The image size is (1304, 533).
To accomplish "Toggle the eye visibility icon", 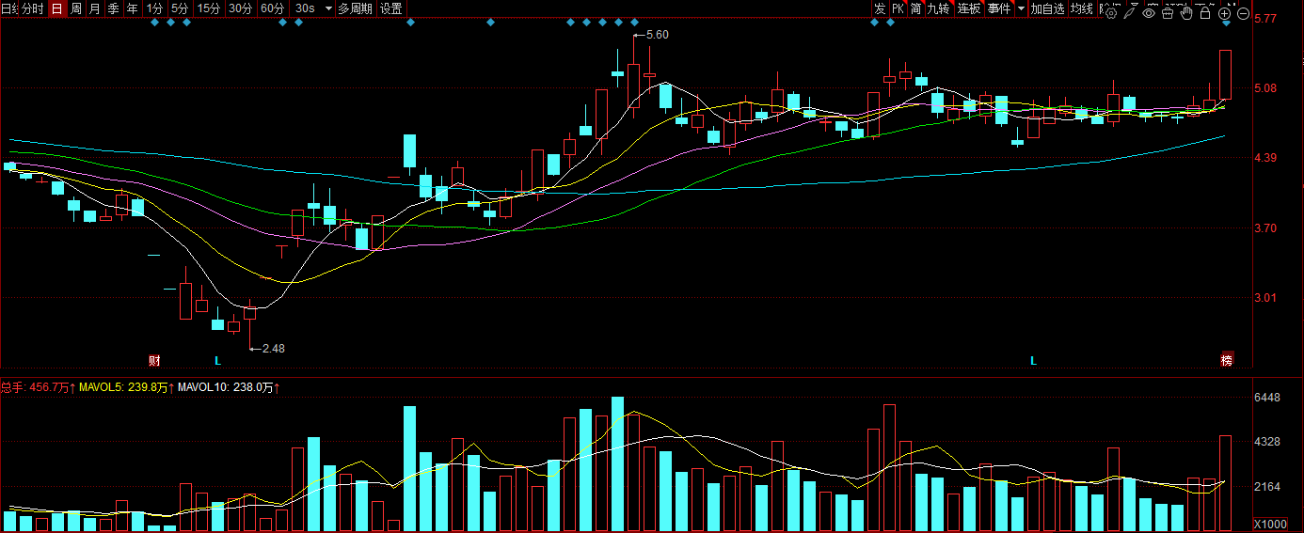I will click(1149, 13).
